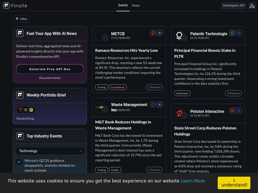Image resolution: width=258 pixels, height=193 pixels.
Task: Click the Exceptional tag on Ramaco card
Action: click(118, 87)
